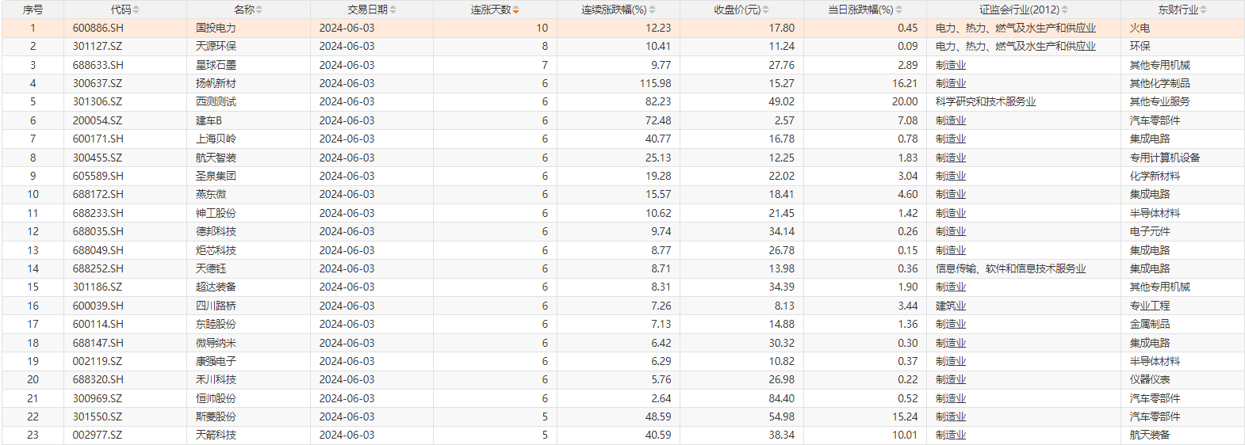This screenshot has width=1245, height=445.
Task: Open stock name 航天智装
Action: click(x=216, y=158)
